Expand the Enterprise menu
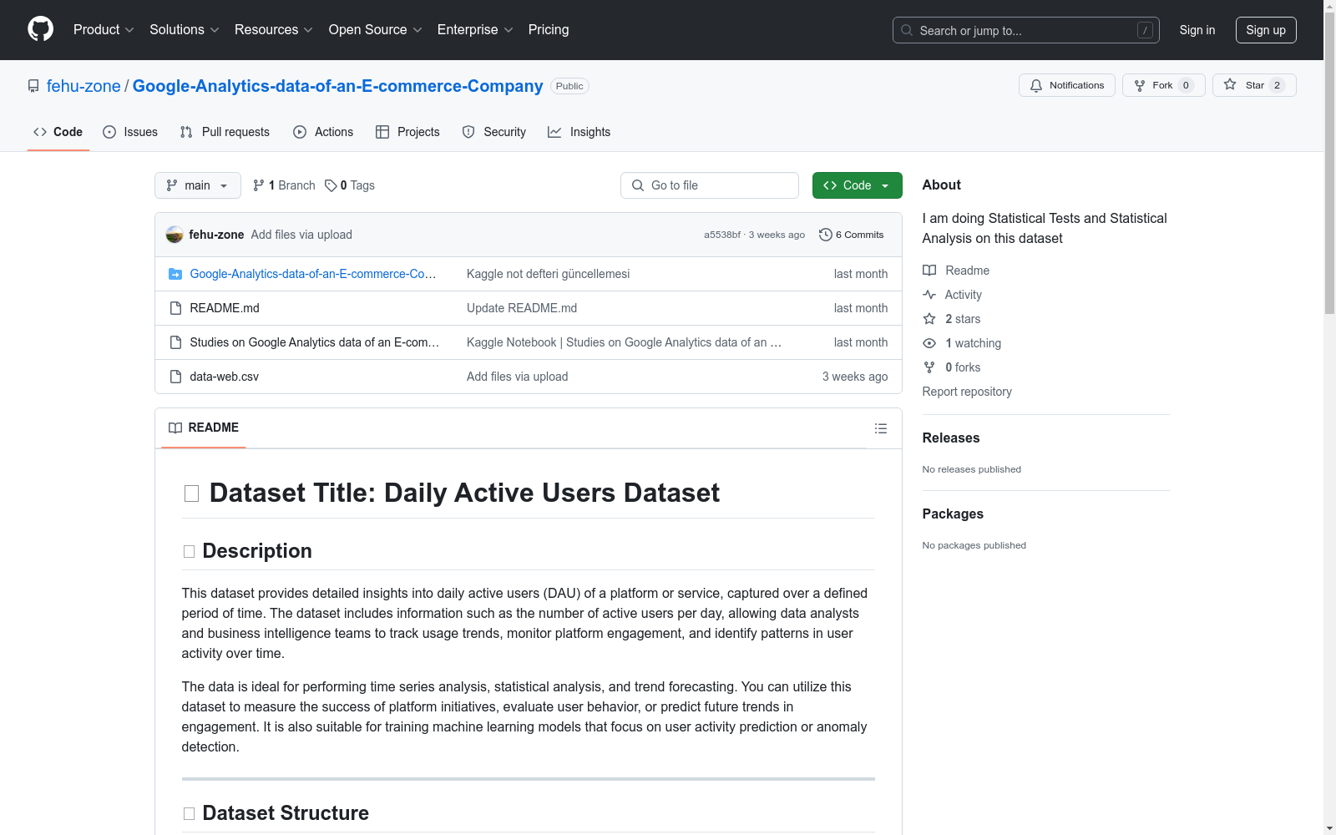Image resolution: width=1336 pixels, height=835 pixels. [x=475, y=30]
